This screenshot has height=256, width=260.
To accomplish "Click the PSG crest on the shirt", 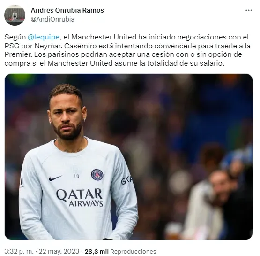I will point(97,175).
